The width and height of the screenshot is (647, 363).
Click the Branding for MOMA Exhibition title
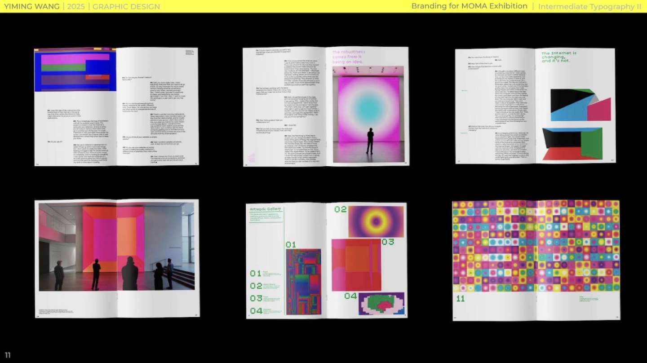coord(469,6)
